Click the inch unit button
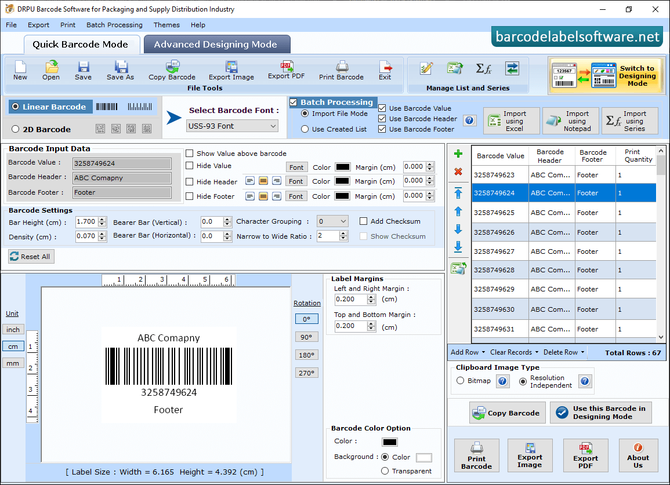 [x=13, y=330]
